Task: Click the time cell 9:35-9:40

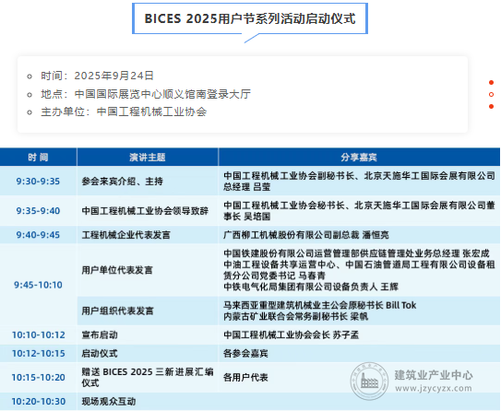Action: click(38, 211)
